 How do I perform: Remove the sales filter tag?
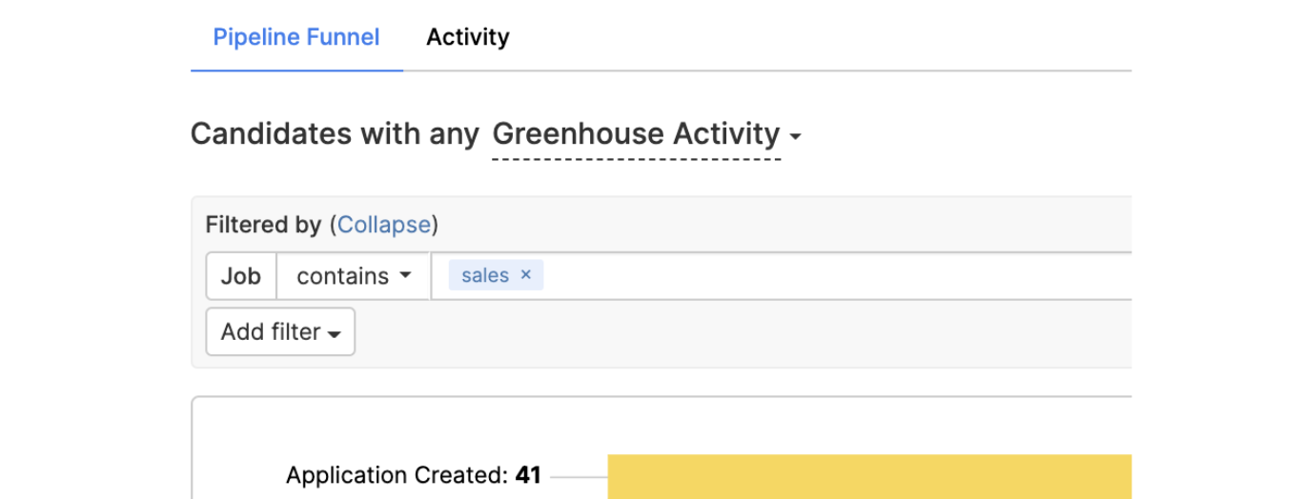point(525,275)
